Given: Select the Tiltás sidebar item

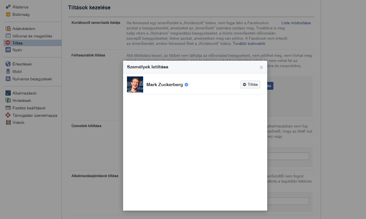Looking at the screenshot, I should [33, 43].
